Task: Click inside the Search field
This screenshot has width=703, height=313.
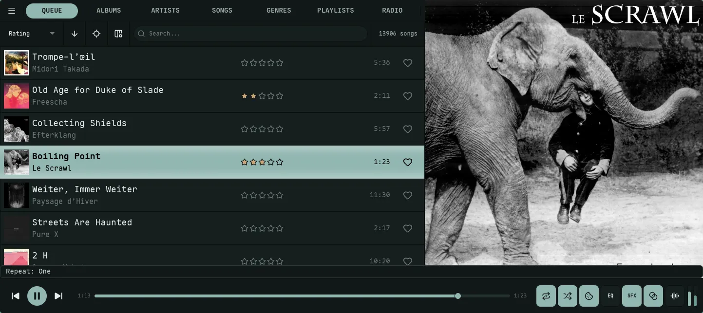Action: tap(250, 34)
